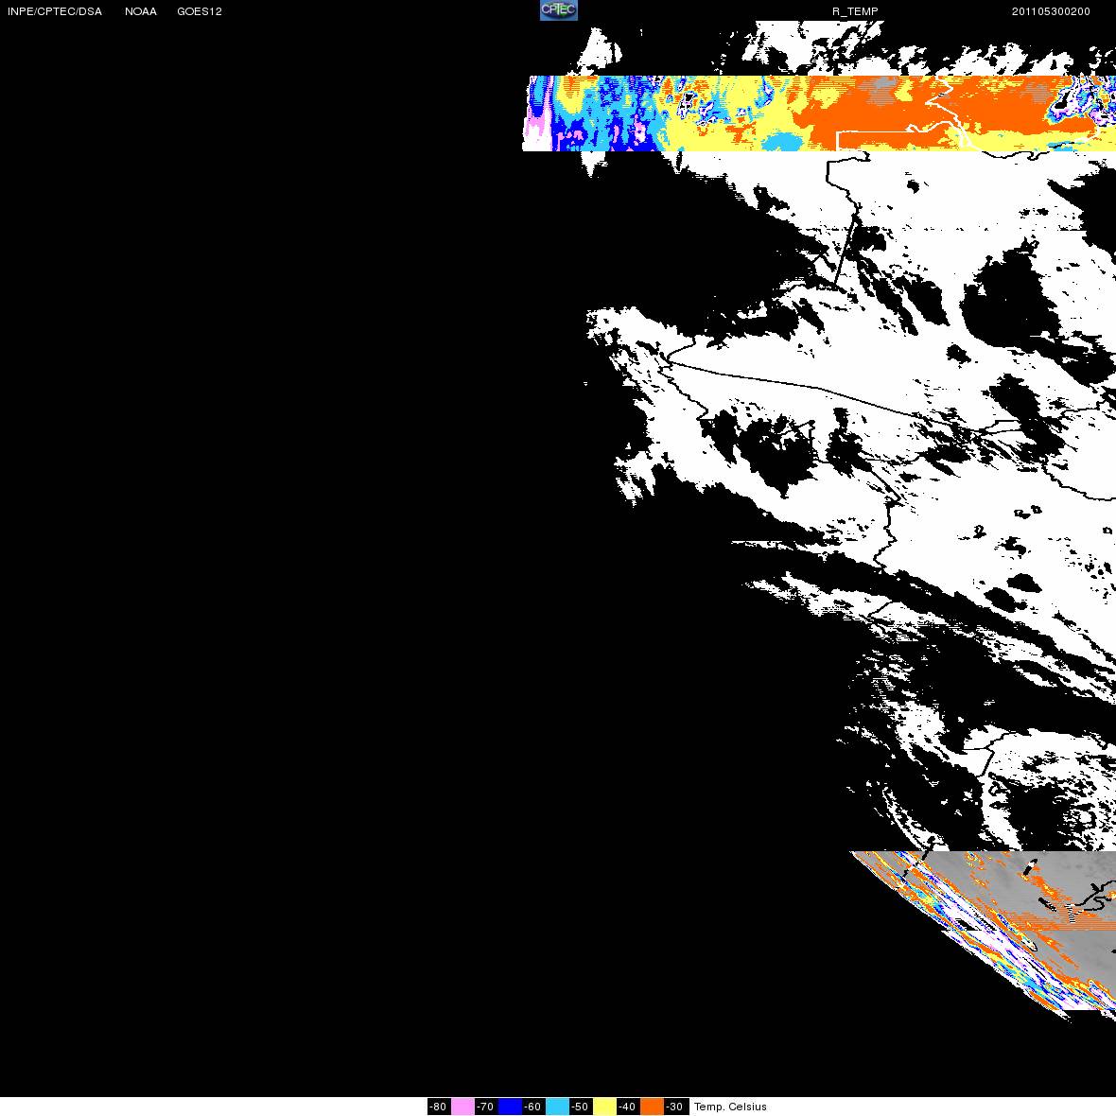The image size is (1116, 1116).
Task: Click the NOAA header text
Action: tap(141, 11)
